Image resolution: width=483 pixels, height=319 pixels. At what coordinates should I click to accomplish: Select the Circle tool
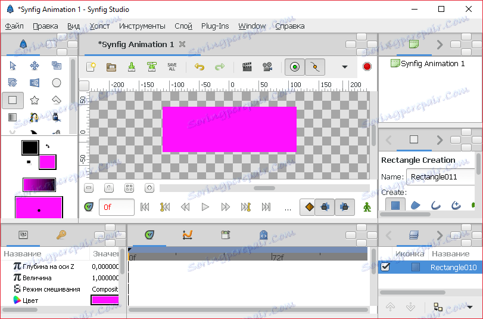click(57, 83)
